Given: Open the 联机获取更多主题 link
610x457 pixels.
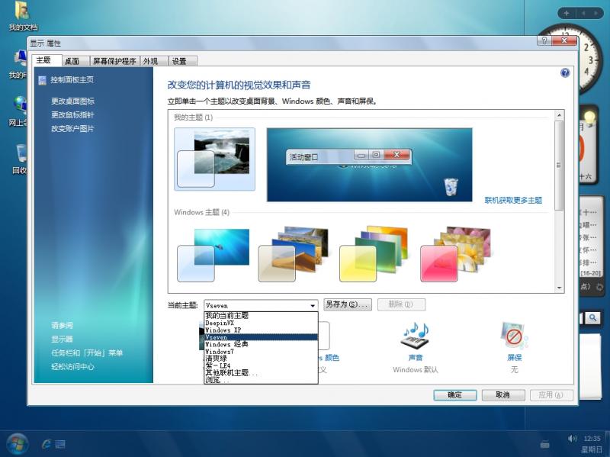Looking at the screenshot, I should point(513,200).
